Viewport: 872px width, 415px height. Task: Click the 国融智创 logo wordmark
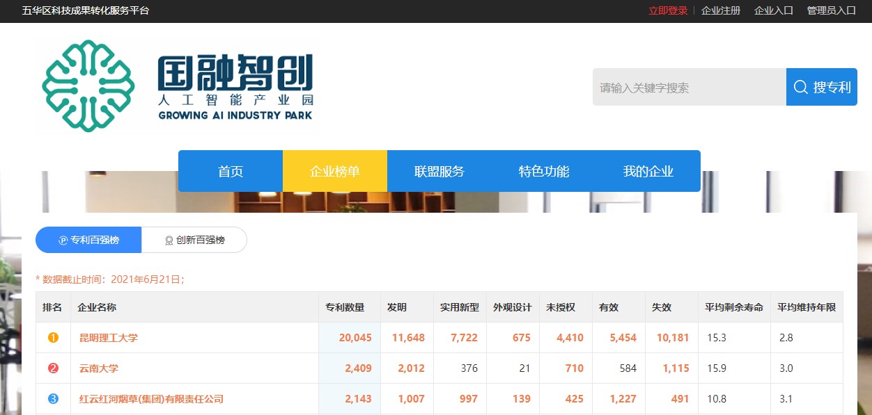click(x=235, y=86)
